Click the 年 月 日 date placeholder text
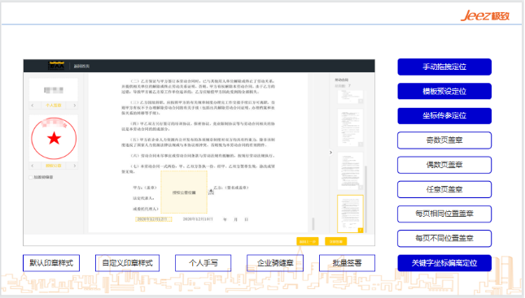This screenshot has width=525, height=298. [236, 219]
